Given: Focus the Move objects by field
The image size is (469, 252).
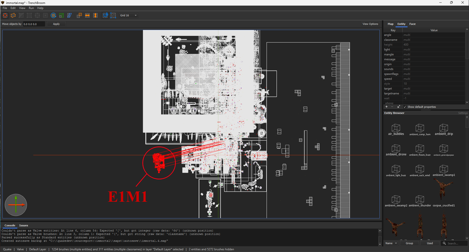Looking at the screenshot, I should click(34, 24).
